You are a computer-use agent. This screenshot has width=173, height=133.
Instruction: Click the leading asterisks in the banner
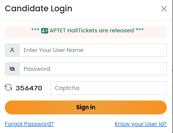click(x=35, y=30)
